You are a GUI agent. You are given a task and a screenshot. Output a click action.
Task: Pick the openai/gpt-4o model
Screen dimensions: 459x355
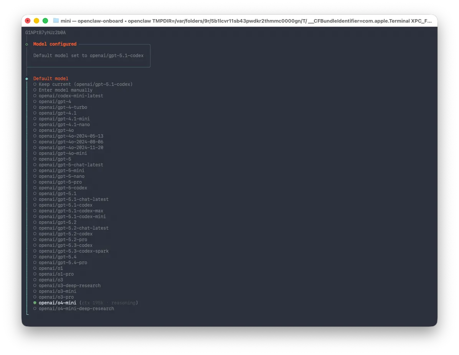[53, 130]
